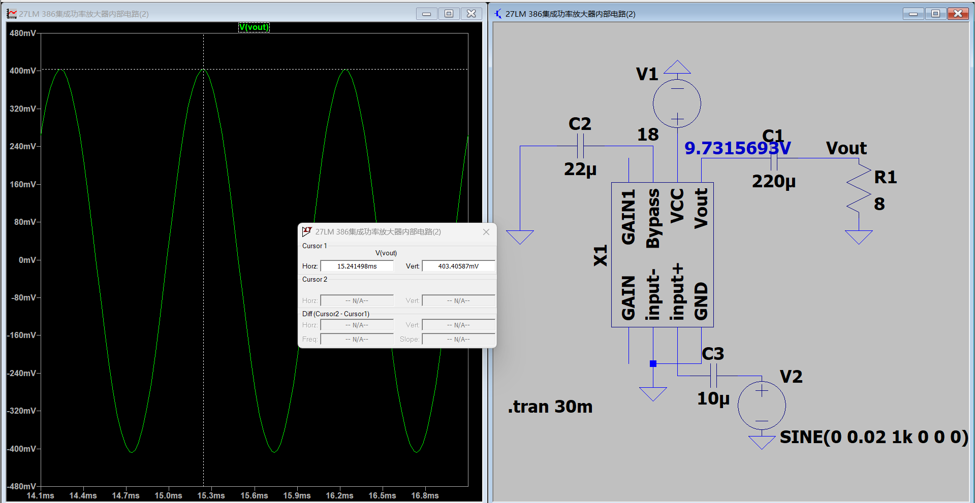
Task: Select the V2 sine source symbol
Action: [x=762, y=406]
